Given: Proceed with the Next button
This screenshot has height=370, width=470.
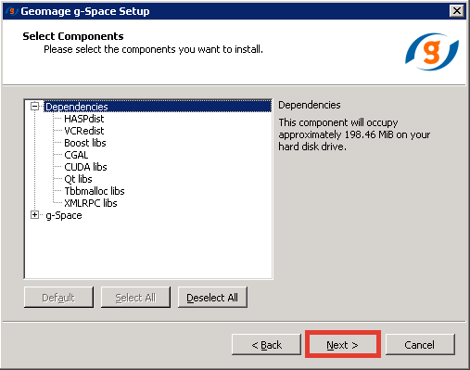Looking at the screenshot, I should click(x=343, y=344).
